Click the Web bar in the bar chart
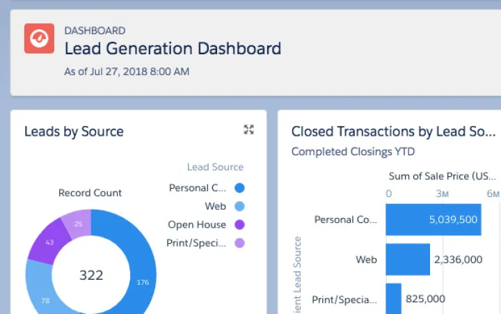This screenshot has width=501, height=314. tap(408, 259)
